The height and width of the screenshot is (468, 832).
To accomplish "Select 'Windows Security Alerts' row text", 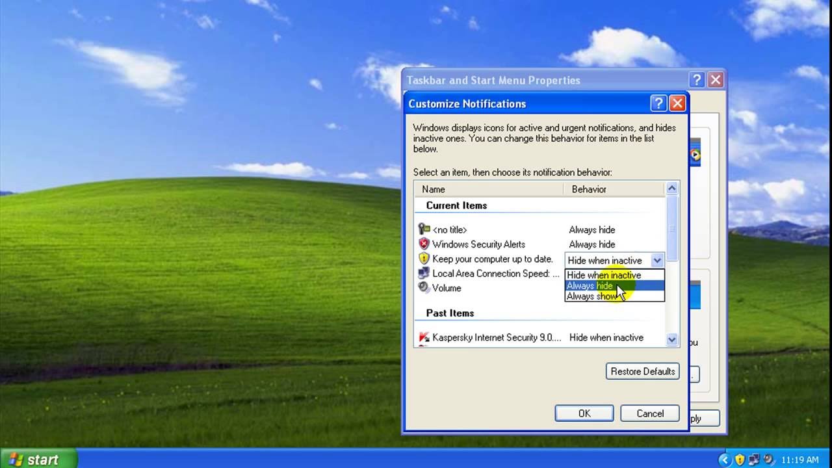I will pos(478,244).
